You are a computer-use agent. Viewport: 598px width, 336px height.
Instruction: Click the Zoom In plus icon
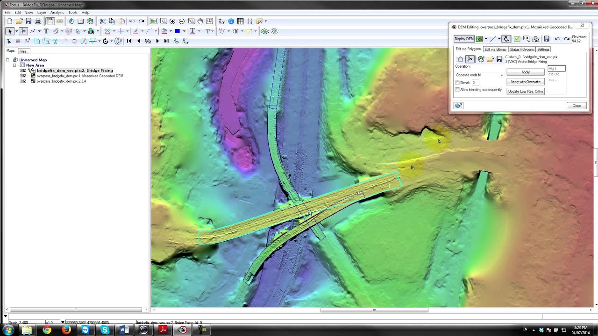[x=172, y=21]
